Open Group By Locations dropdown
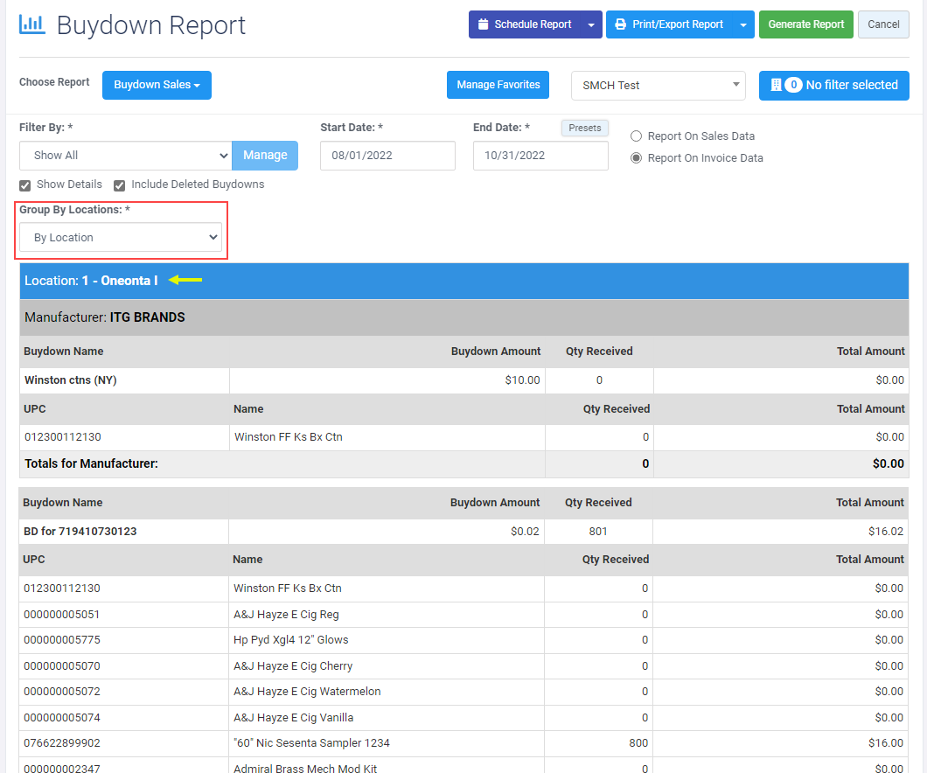 [121, 238]
